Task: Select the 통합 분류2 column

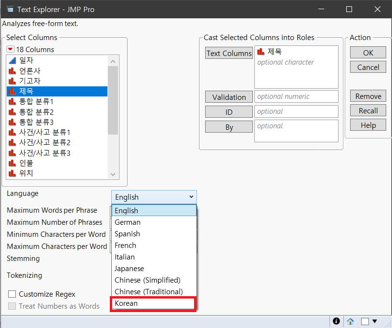Action: click(57, 112)
